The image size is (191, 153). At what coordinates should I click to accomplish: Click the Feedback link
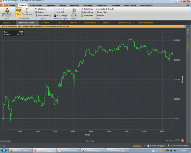pos(137,146)
